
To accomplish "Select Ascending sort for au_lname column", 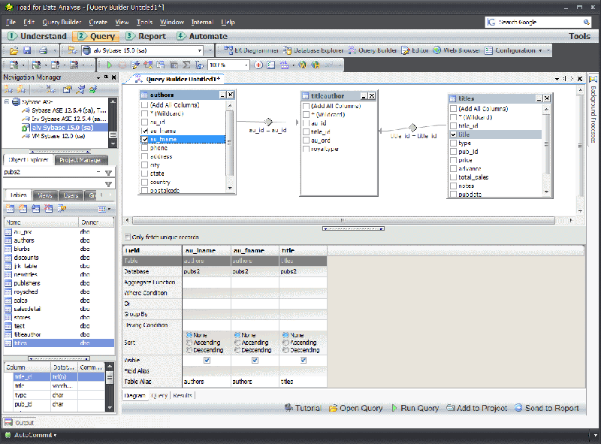I will tap(189, 343).
